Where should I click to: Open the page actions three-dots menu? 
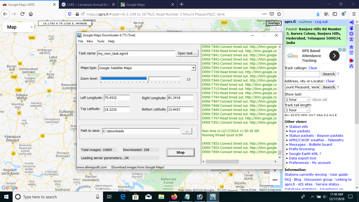coord(264,14)
